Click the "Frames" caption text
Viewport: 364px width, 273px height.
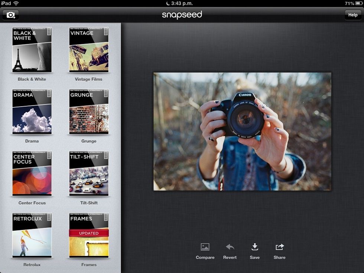coord(89,265)
